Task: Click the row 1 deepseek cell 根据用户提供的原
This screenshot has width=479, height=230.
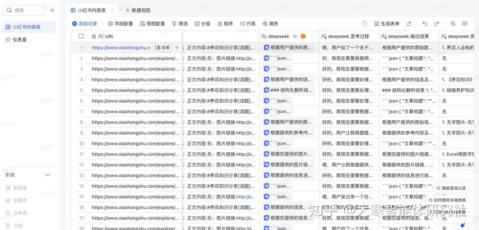Action: (289, 48)
